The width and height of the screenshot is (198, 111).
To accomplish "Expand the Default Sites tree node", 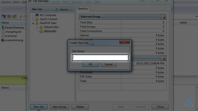I will tap(37, 27).
